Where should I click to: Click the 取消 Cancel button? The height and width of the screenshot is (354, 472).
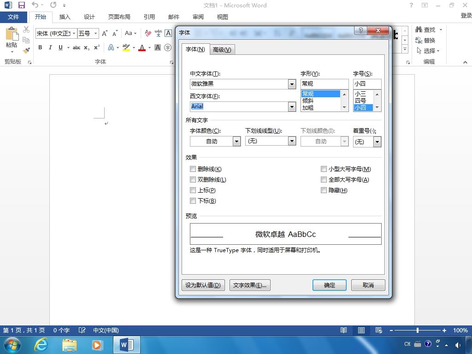click(368, 285)
